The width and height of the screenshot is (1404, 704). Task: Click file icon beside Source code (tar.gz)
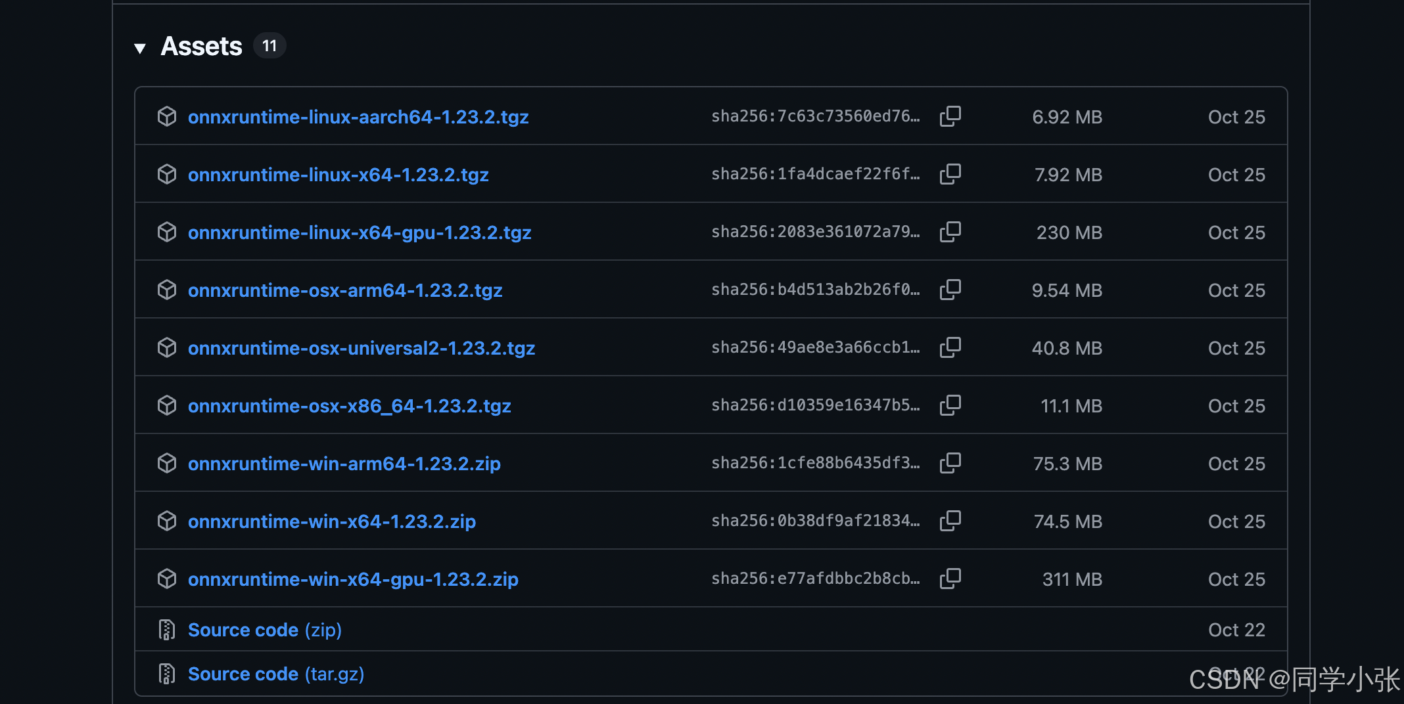coord(167,673)
